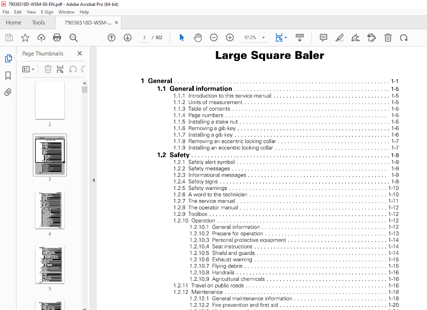Open the E-Sign menu
This screenshot has height=310, width=427.
click(47, 12)
